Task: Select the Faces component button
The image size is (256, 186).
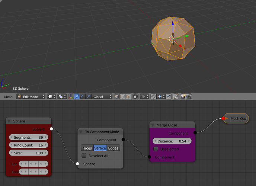Action: pyautogui.click(x=87, y=148)
